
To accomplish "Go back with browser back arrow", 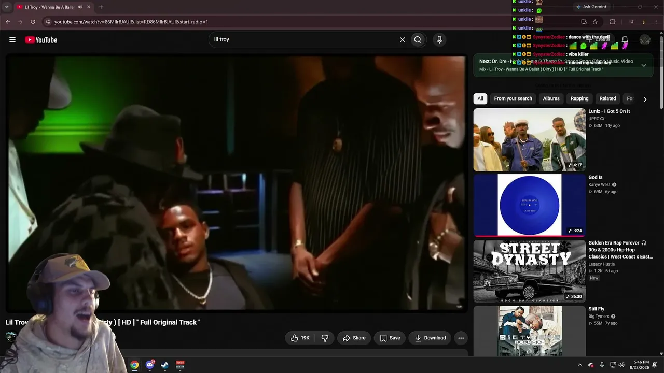I will tap(8, 22).
